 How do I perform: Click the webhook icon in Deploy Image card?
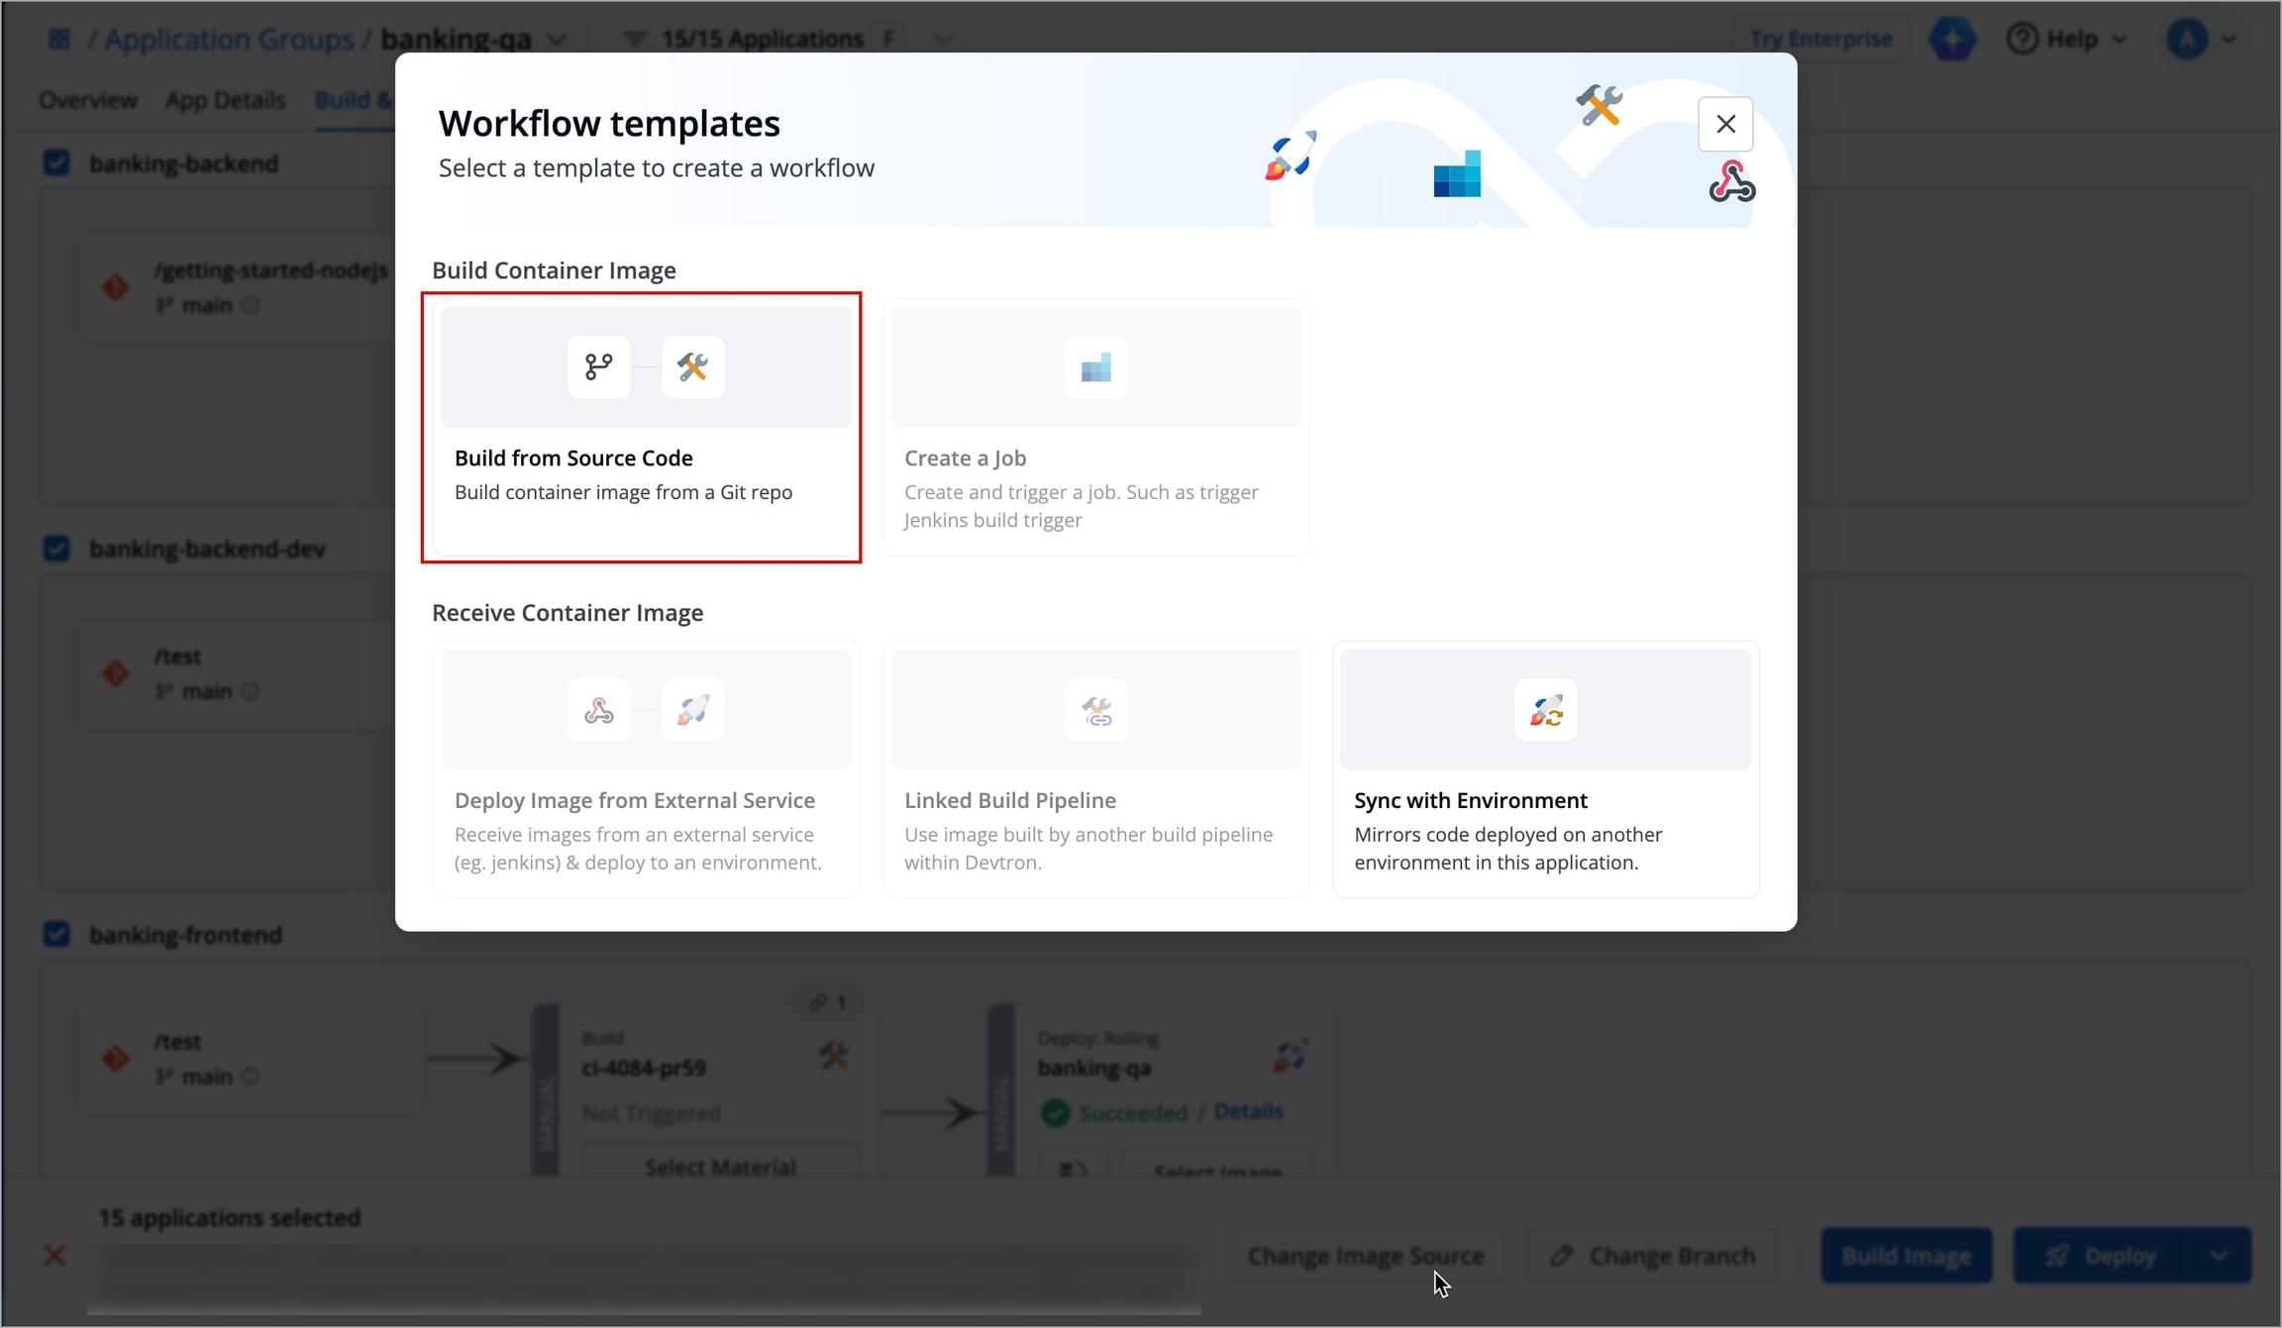tap(598, 710)
